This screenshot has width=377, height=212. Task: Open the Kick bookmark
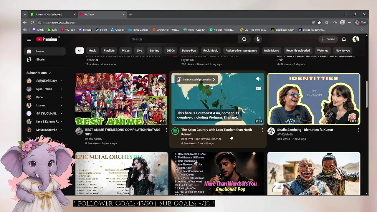pos(52,30)
